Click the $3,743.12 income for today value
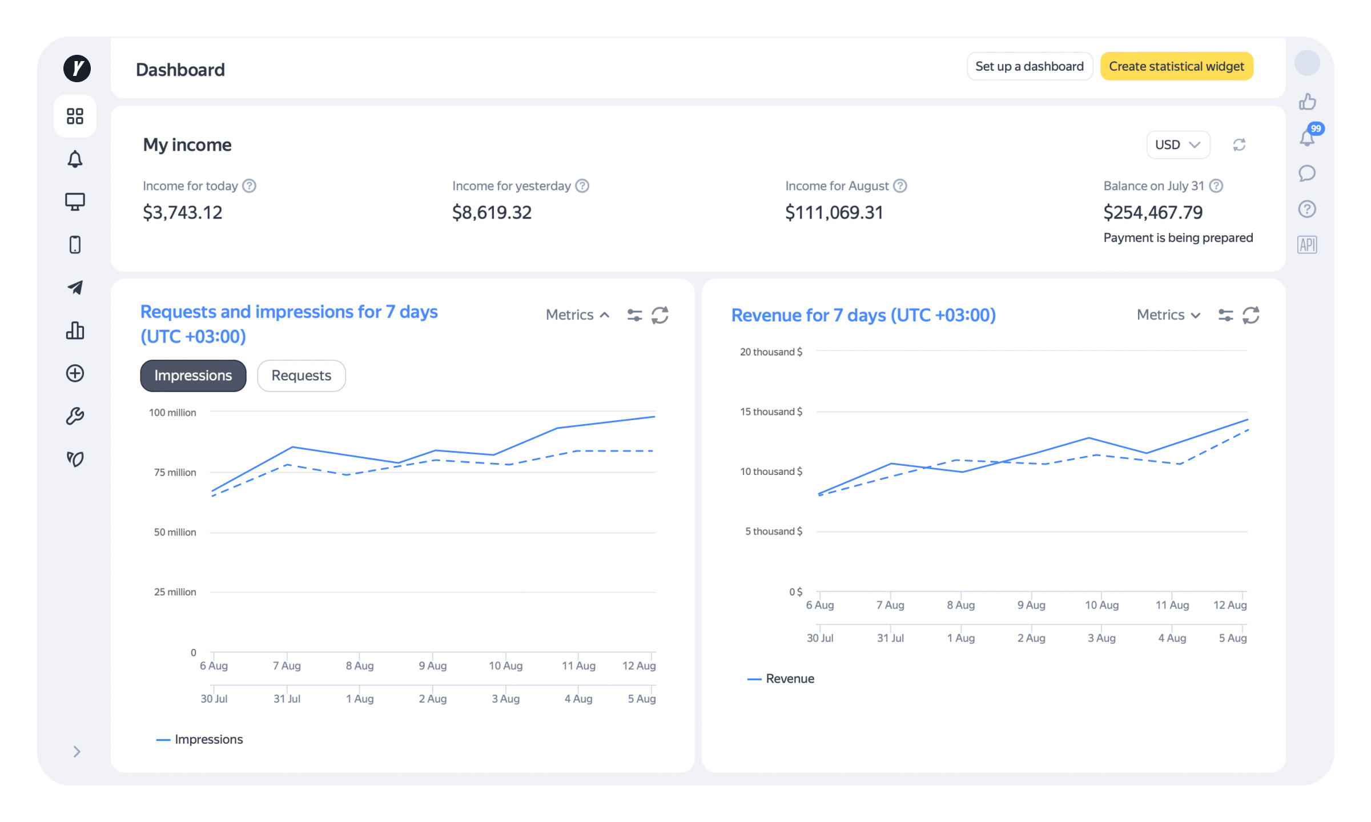 (183, 212)
